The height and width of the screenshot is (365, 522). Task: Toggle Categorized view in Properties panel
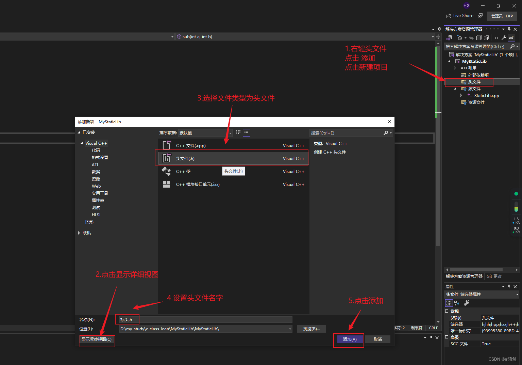[x=449, y=303]
